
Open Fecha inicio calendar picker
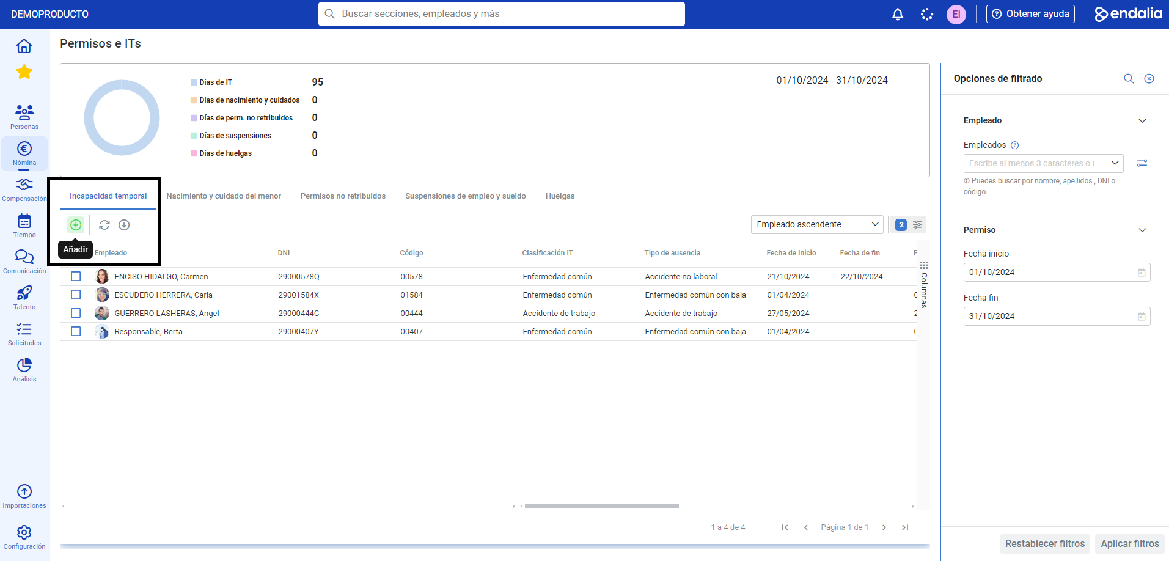[1142, 273]
